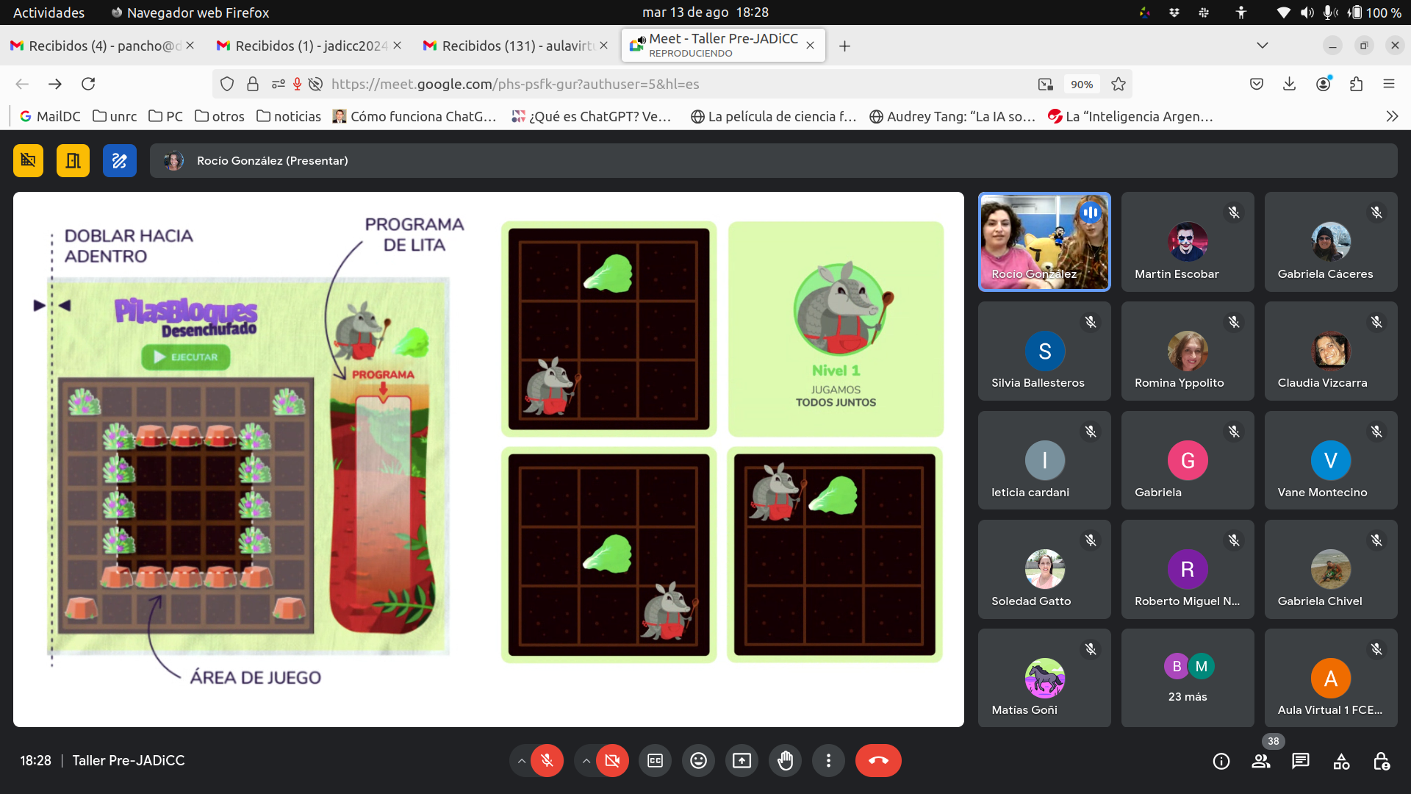
Task: Show more bookmarks chevron
Action: point(1392,116)
